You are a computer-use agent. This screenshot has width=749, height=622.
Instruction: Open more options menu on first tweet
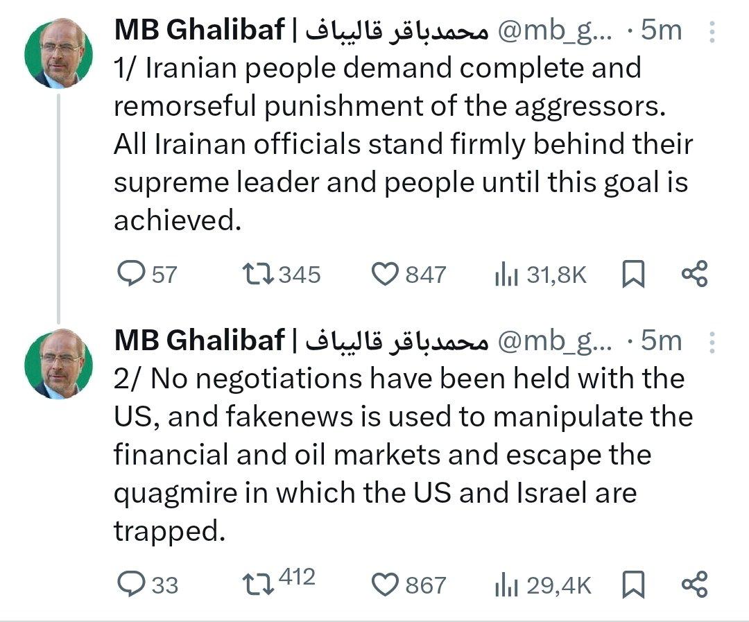711,31
